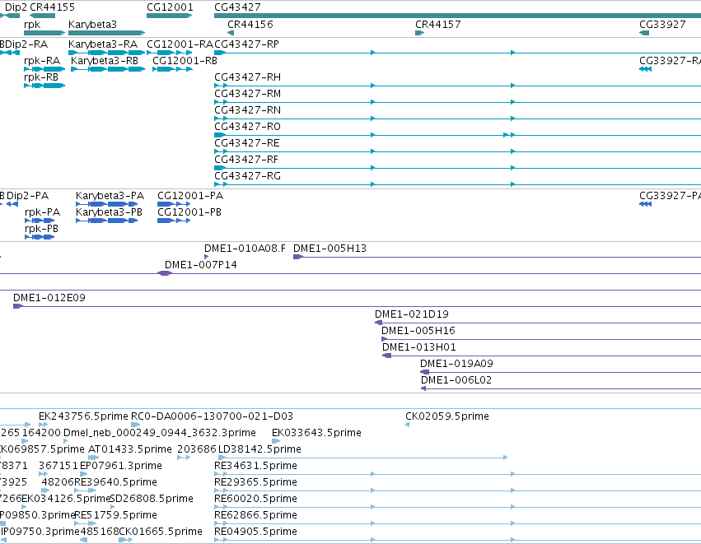The image size is (701, 544).
Task: Select transcript CG43427-RN
Action: tap(248, 110)
